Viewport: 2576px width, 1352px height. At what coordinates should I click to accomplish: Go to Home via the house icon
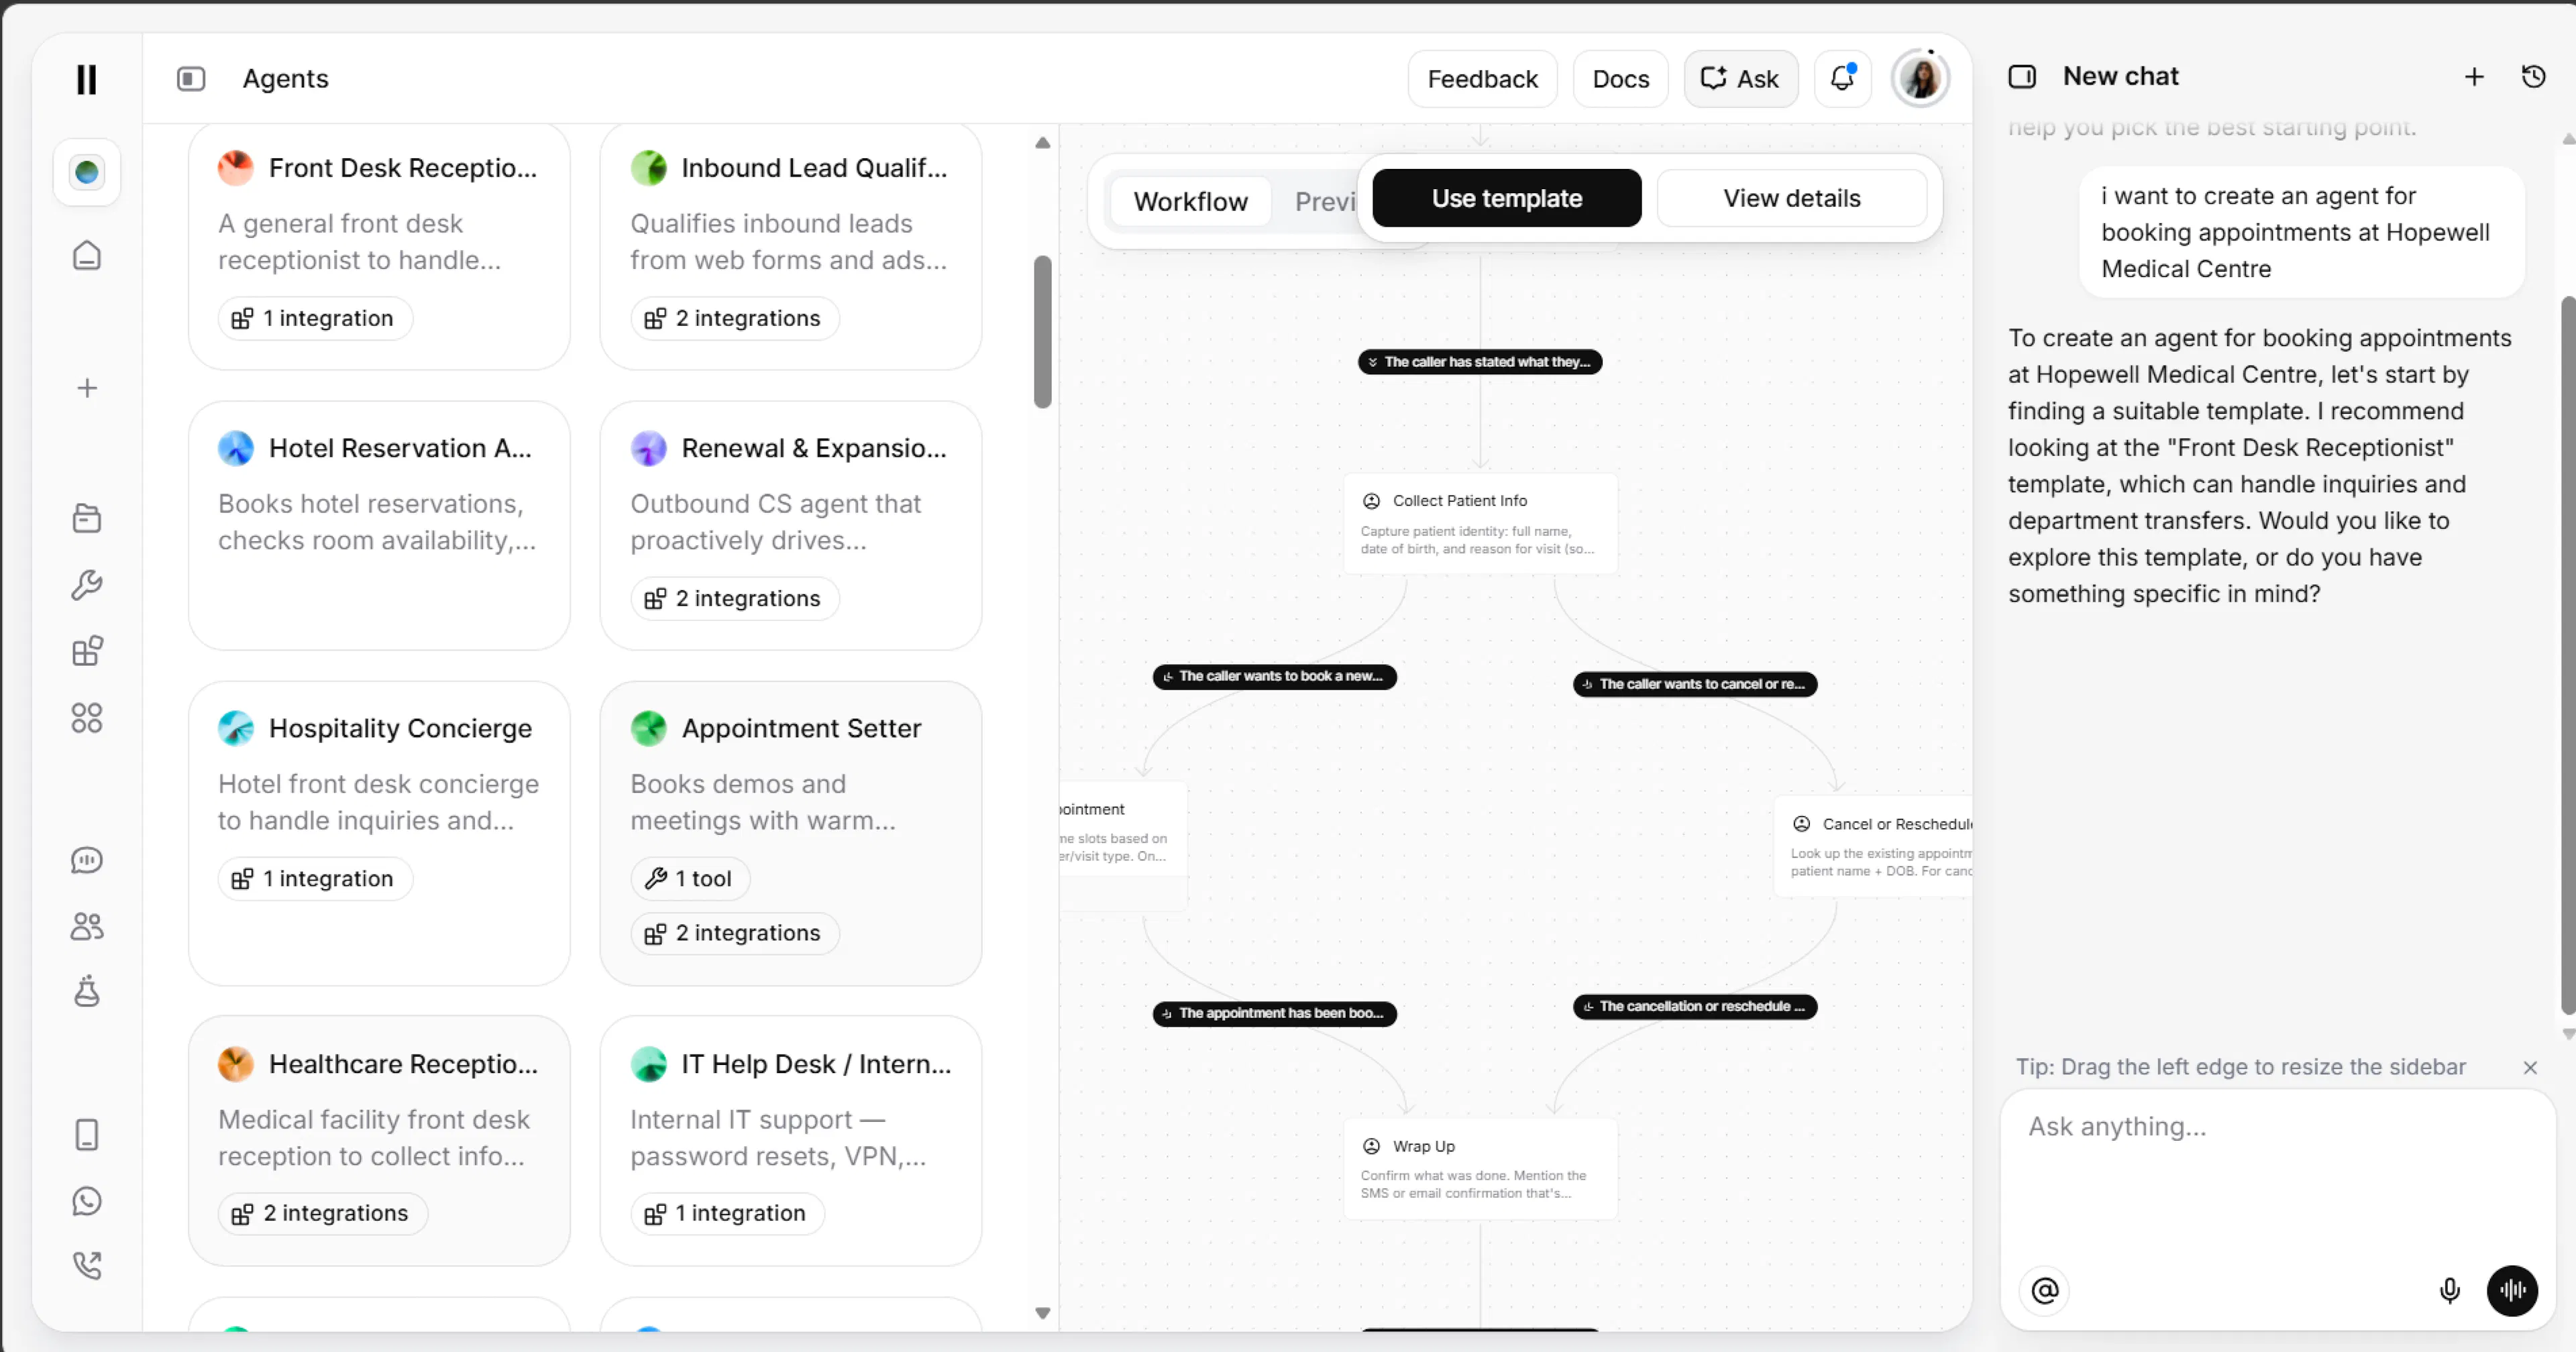point(87,255)
